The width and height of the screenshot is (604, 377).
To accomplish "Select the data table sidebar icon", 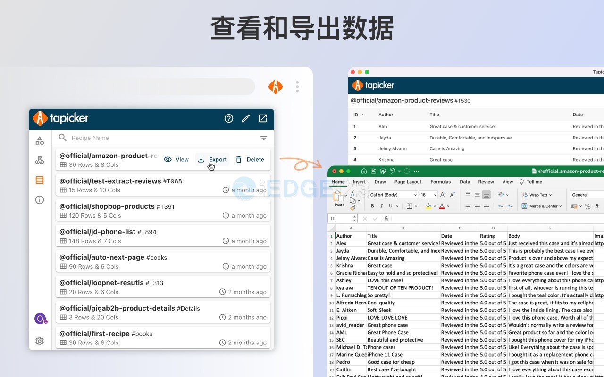I will coord(40,180).
